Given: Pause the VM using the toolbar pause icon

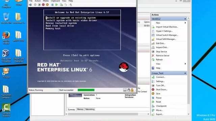Looking at the screenshot, I should pyautogui.click(x=53, y=5).
